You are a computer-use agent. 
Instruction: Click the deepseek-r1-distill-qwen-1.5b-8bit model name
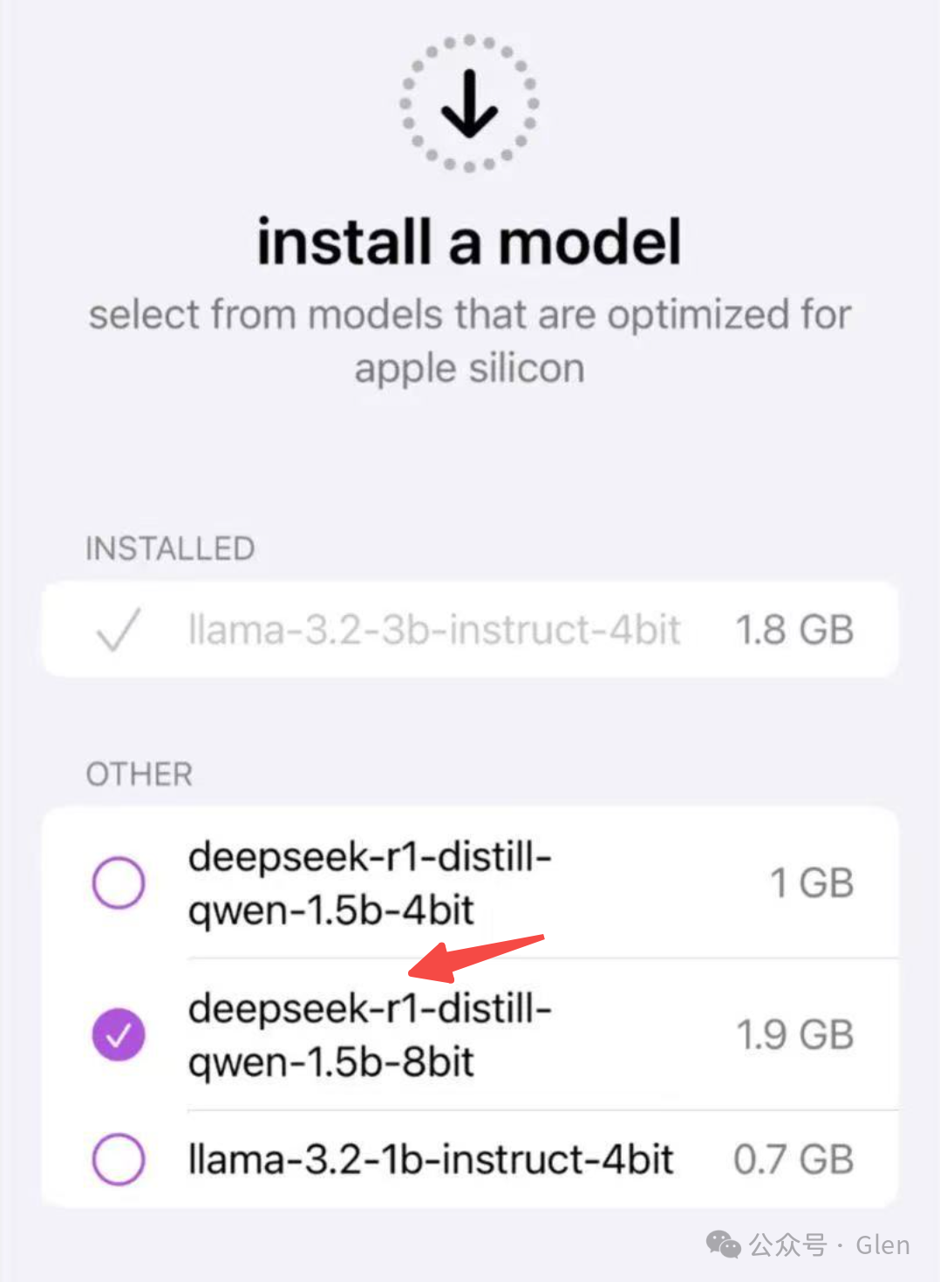[x=370, y=1034]
